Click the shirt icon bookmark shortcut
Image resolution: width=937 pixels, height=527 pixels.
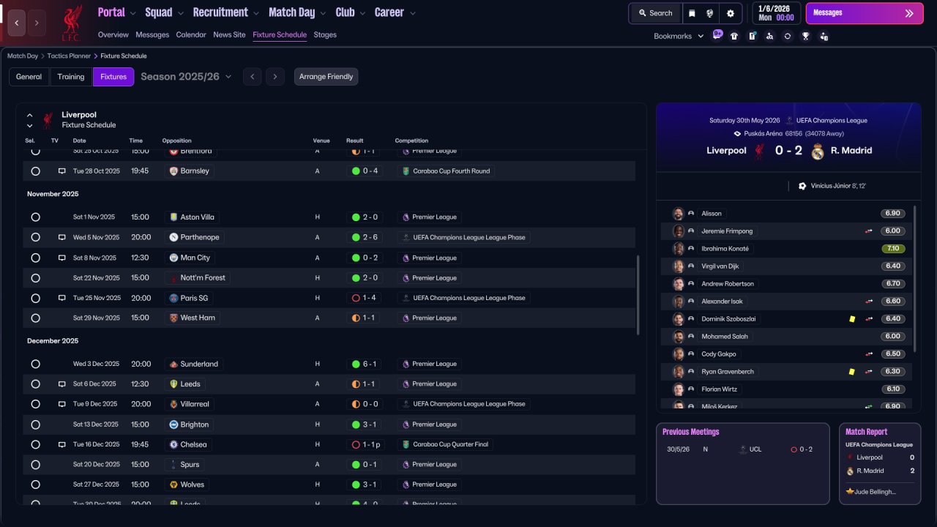[734, 36]
